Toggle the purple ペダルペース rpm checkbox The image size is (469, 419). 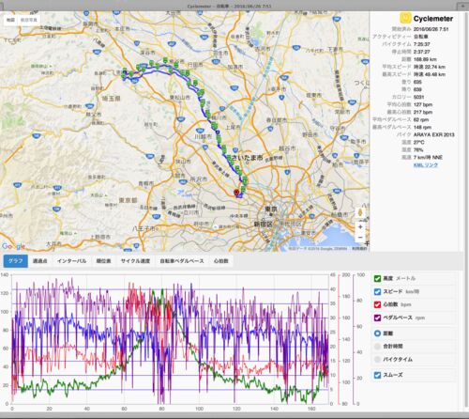(x=377, y=318)
